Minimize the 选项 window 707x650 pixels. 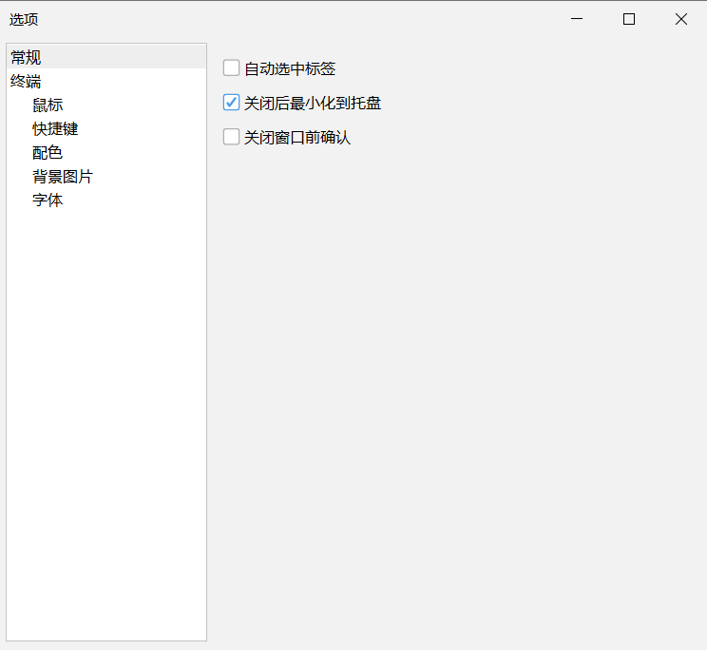tap(577, 19)
